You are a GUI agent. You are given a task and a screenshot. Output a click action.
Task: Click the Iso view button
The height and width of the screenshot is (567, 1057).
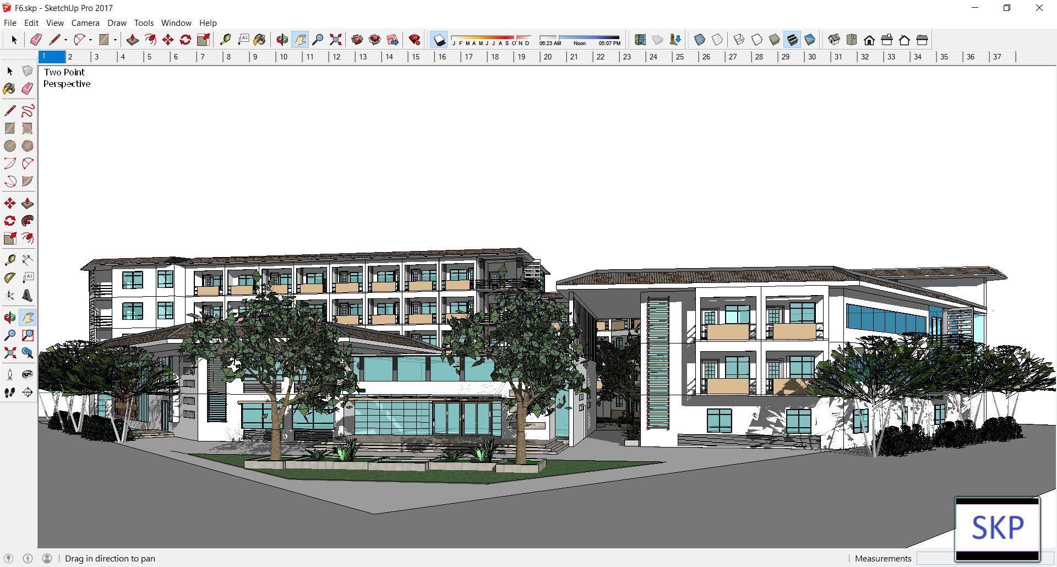pyautogui.click(x=834, y=40)
